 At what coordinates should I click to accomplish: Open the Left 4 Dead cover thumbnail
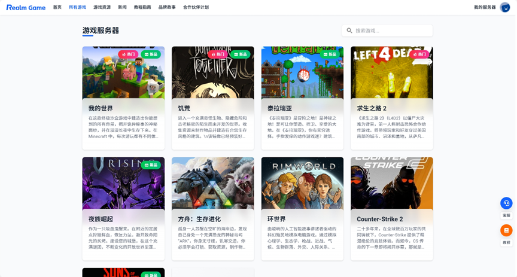pyautogui.click(x=392, y=72)
